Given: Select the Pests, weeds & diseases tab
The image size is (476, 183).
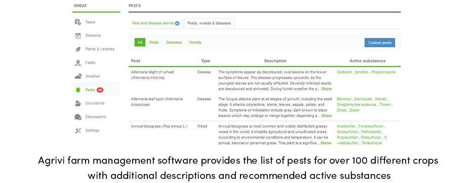Looking at the screenshot, I should [209, 23].
